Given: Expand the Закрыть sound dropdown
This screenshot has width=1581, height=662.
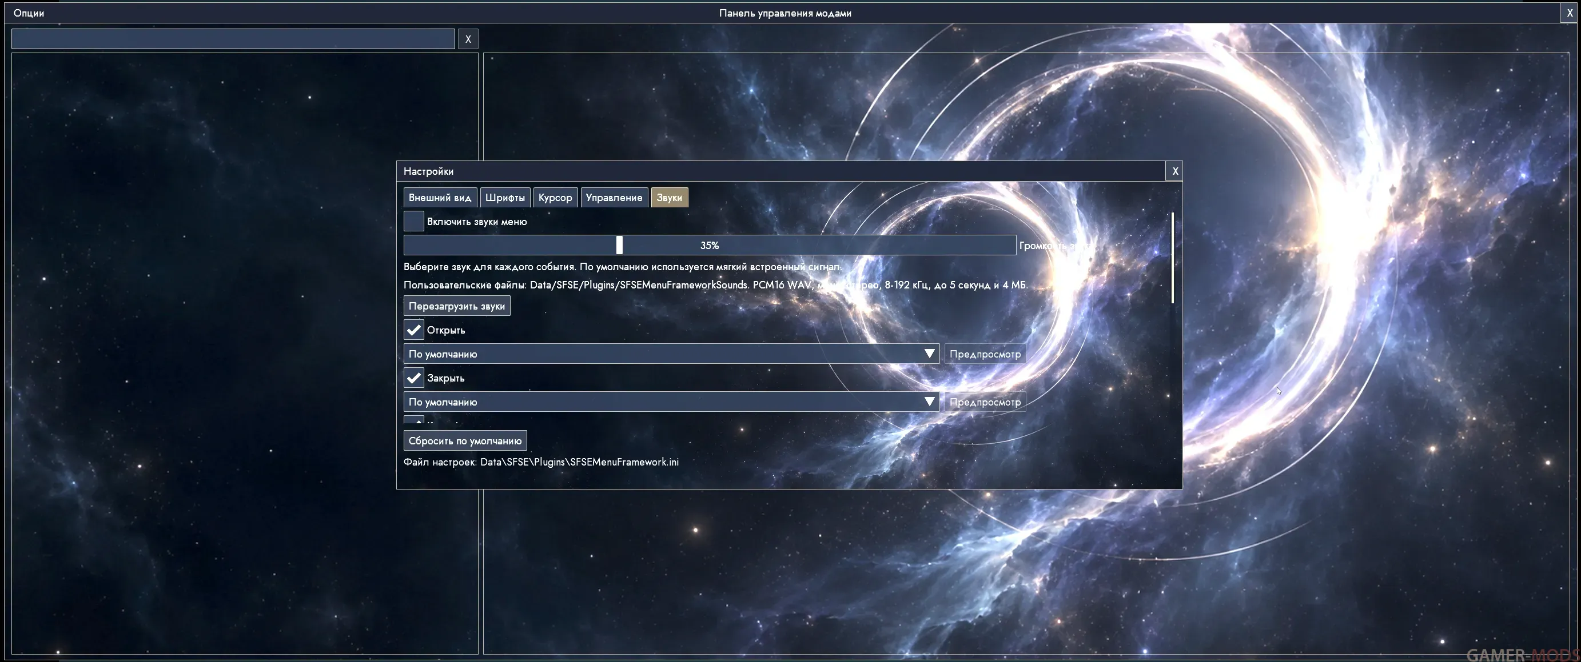Looking at the screenshot, I should pyautogui.click(x=671, y=402).
